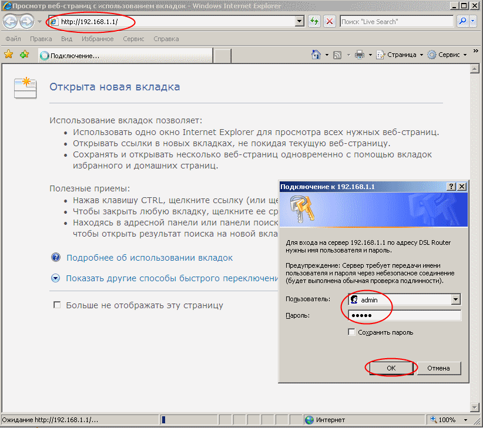Click the Print icon in toolbar
This screenshot has height=428, width=483.
point(360,55)
